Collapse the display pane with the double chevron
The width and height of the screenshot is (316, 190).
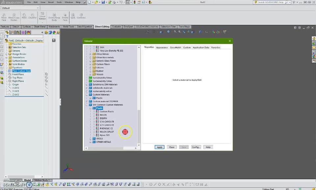tap(42, 32)
